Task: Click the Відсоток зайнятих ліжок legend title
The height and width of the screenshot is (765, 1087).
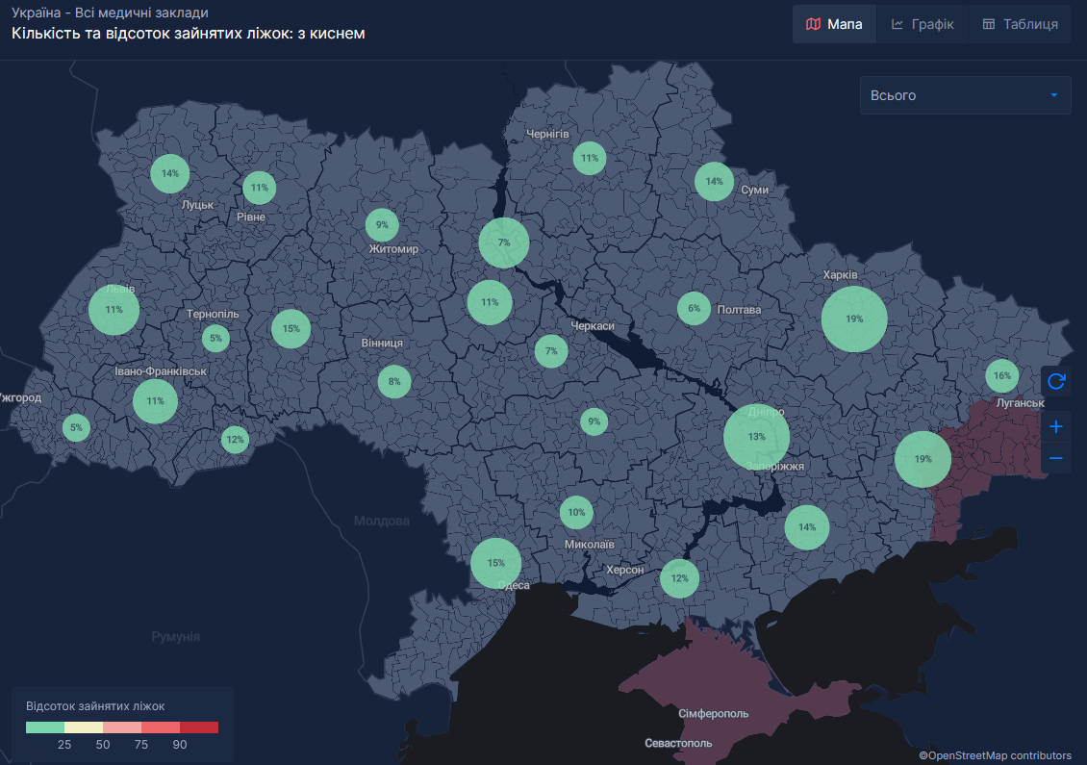Action: point(95,706)
